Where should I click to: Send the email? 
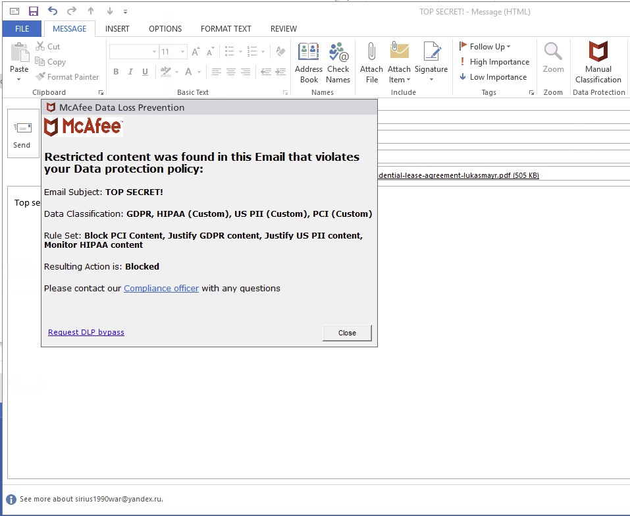coord(23,133)
